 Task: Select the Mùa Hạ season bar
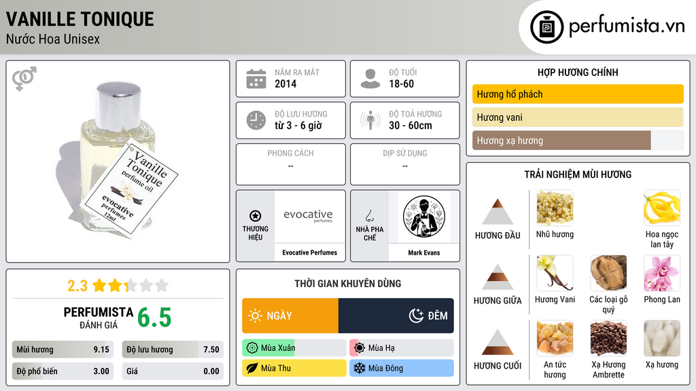[x=402, y=348]
